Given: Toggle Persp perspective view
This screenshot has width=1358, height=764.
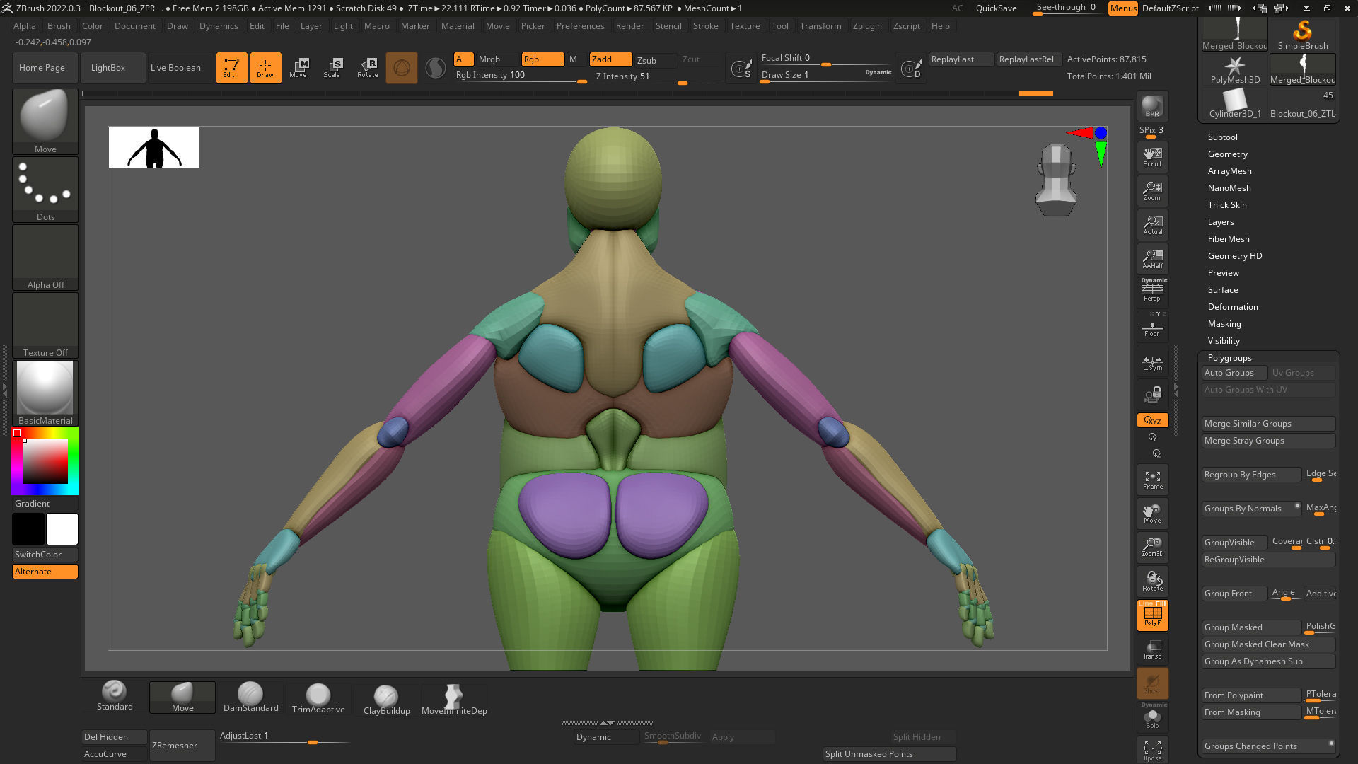Looking at the screenshot, I should 1152,290.
